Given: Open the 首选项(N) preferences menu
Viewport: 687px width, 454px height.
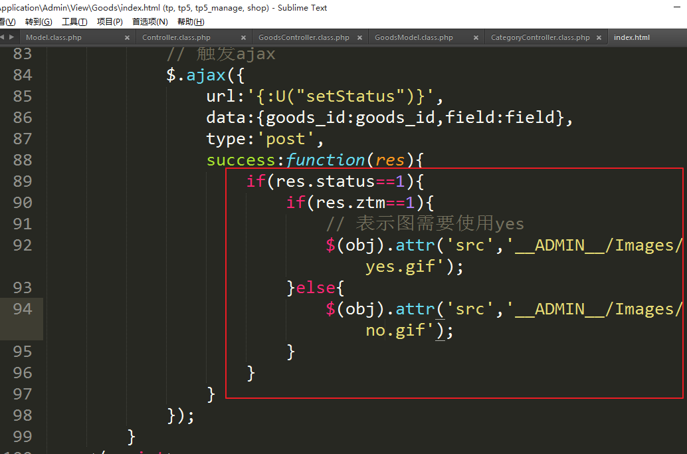Looking at the screenshot, I should (x=149, y=22).
